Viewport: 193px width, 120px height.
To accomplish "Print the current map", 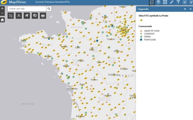I will click(x=43, y=15).
